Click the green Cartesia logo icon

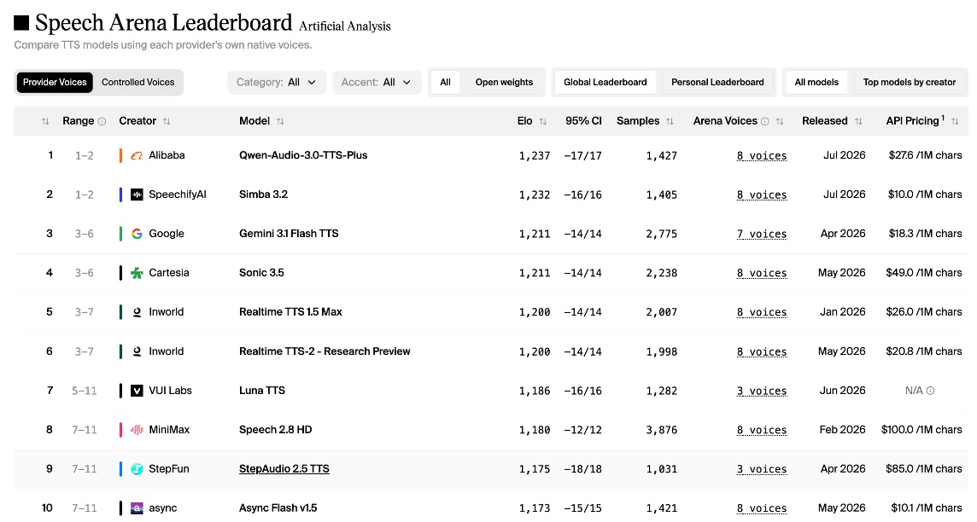click(x=137, y=273)
